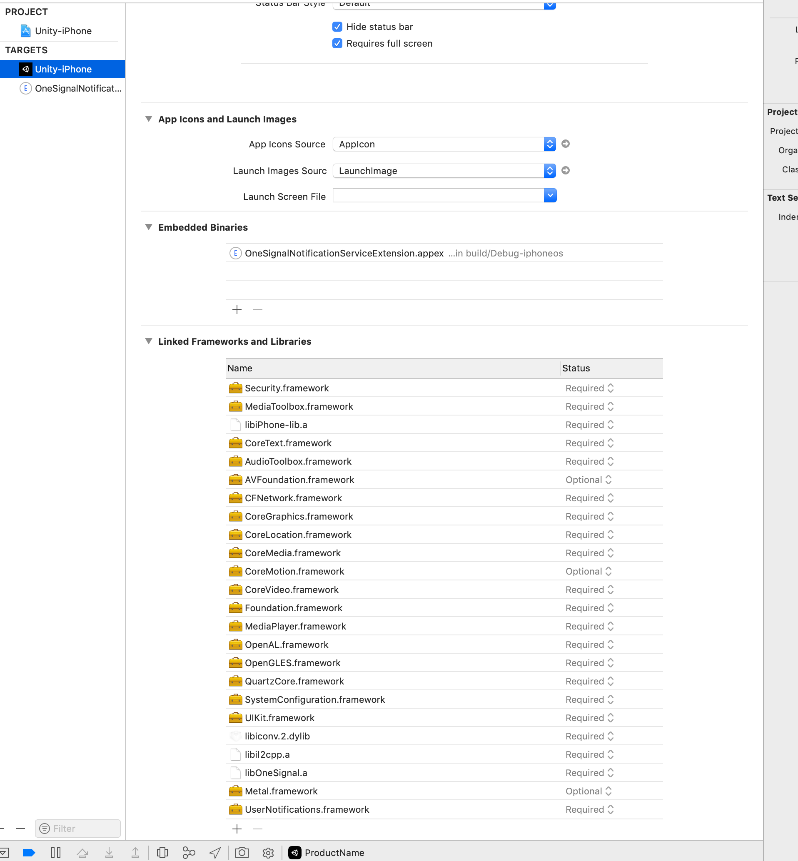
Task: Disable the Requires full screen checkbox
Action: coord(337,43)
